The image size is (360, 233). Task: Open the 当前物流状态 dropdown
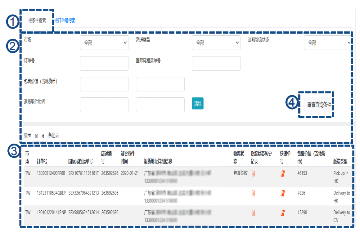pos(327,43)
